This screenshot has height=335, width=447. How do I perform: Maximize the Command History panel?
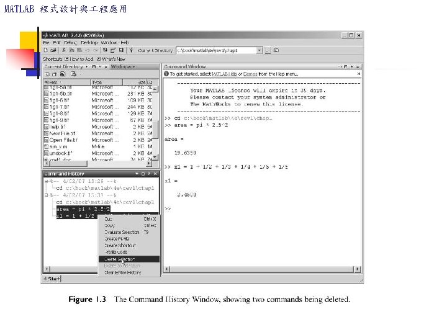tap(143, 174)
